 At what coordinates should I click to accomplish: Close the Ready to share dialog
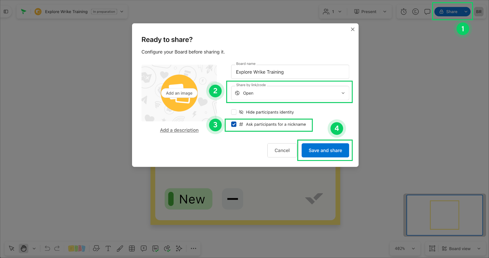[353, 29]
